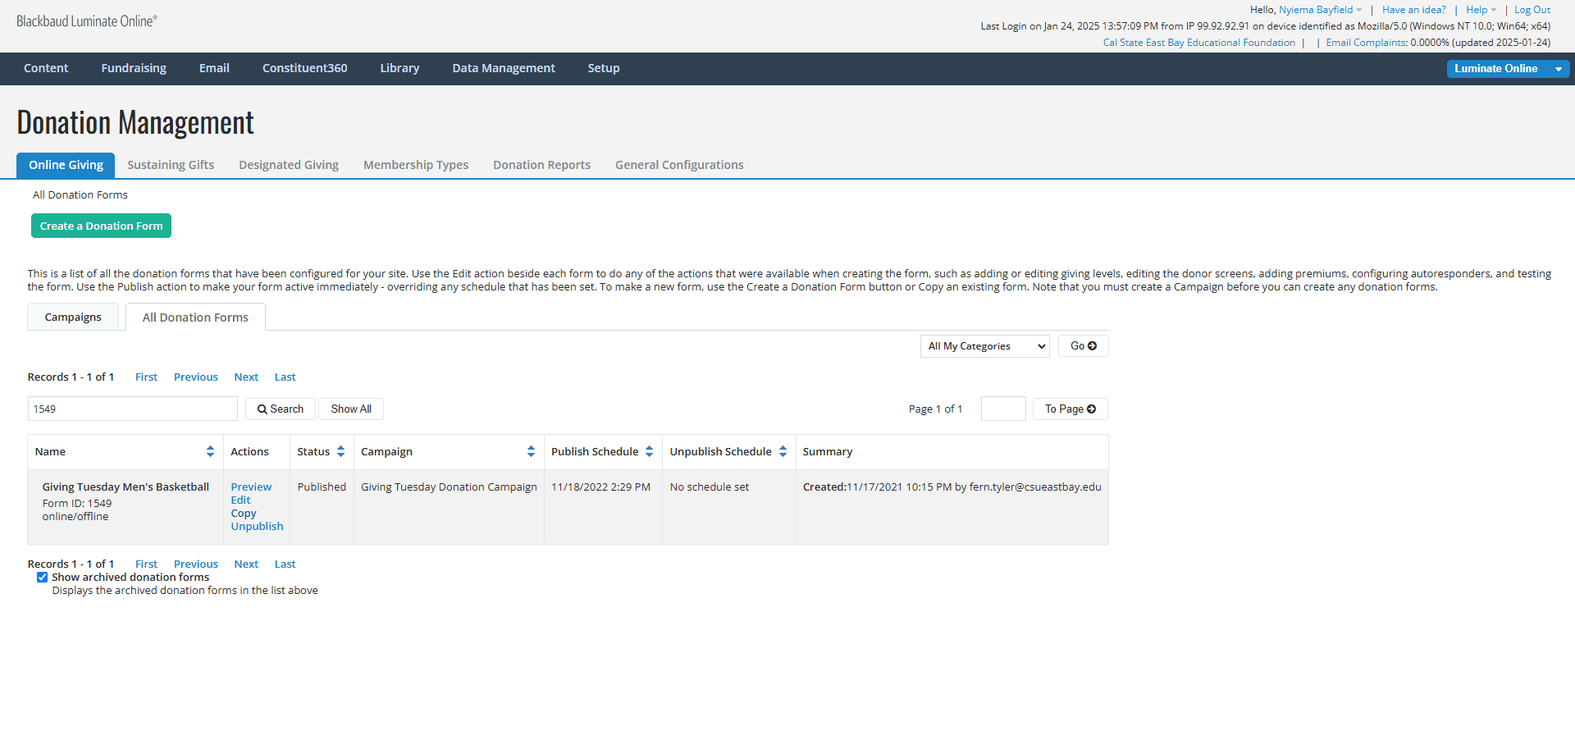Switch to the Designated Giving tab
The height and width of the screenshot is (754, 1575).
pyautogui.click(x=289, y=165)
